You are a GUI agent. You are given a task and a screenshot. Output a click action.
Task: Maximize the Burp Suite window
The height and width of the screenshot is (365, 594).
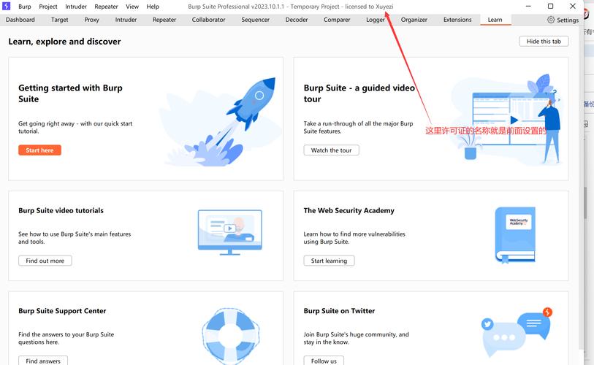550,6
